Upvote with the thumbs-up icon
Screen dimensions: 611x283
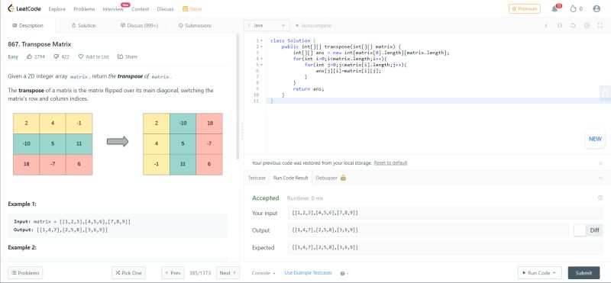pos(30,56)
